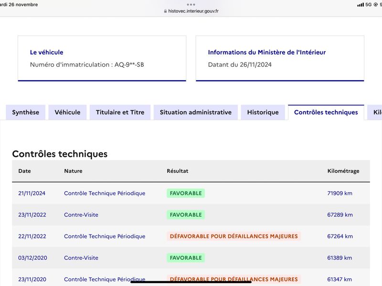Viewport: 382px width, 286px height.
Task: Tap the cellular signal bars icon
Action: click(361, 5)
